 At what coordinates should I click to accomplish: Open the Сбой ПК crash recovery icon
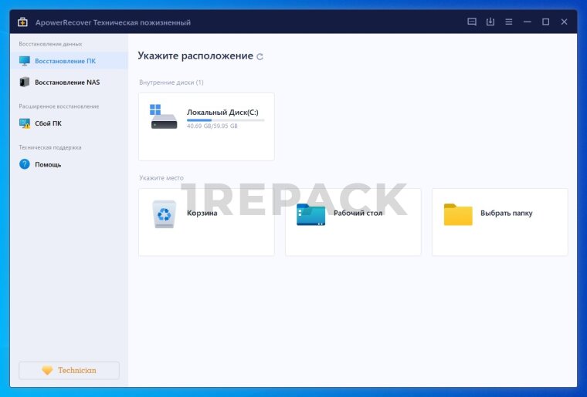tap(25, 123)
